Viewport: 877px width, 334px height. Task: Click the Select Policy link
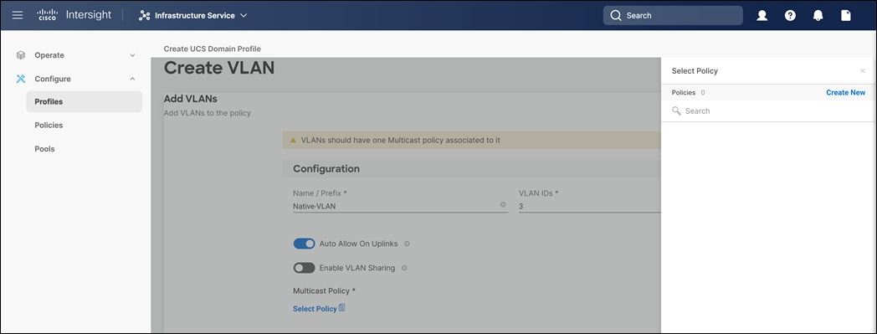pos(315,309)
